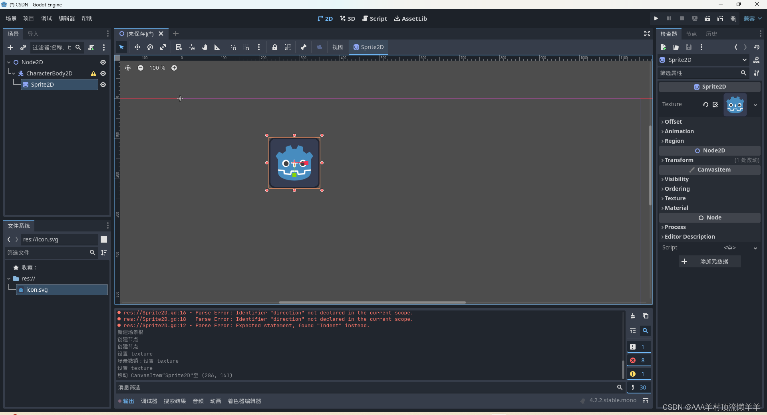Image resolution: width=767 pixels, height=415 pixels.
Task: Select the Move Mode tool
Action: tap(137, 47)
